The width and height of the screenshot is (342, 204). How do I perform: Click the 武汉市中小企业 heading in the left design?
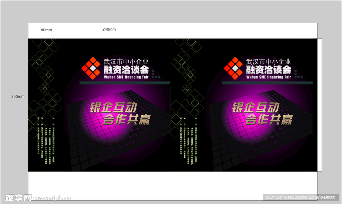tap(126, 62)
